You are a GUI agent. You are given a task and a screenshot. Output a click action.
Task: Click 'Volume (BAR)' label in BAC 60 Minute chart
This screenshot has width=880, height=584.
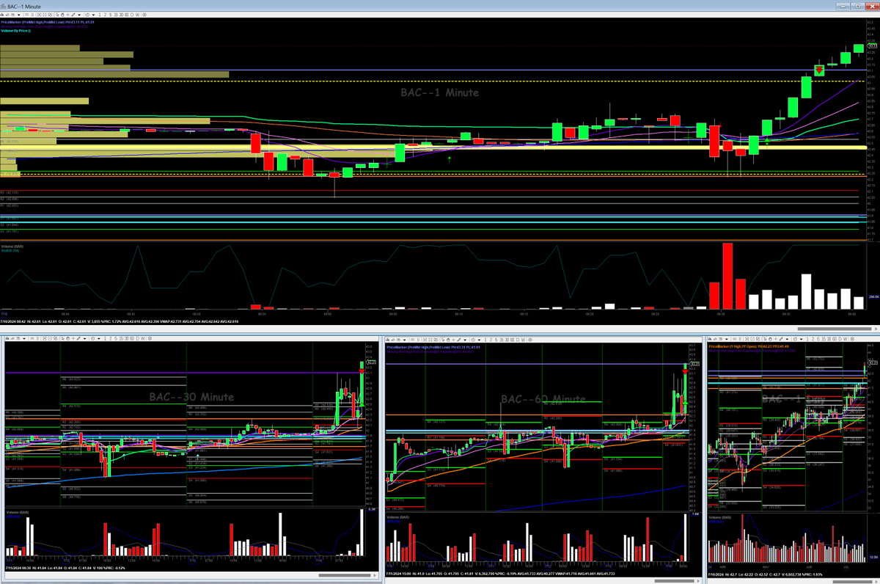point(399,517)
